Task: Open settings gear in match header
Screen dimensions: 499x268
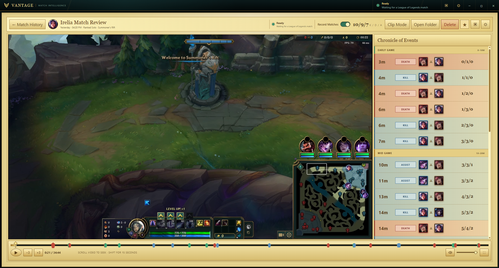Action: point(485,24)
